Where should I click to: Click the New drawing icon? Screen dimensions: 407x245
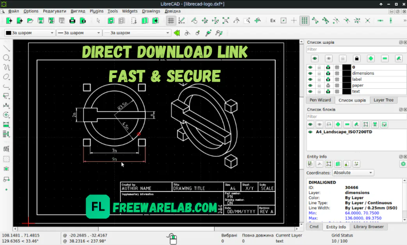9,20
